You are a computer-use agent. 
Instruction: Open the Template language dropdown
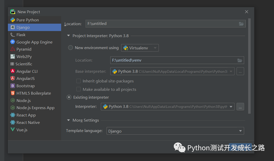(175, 131)
